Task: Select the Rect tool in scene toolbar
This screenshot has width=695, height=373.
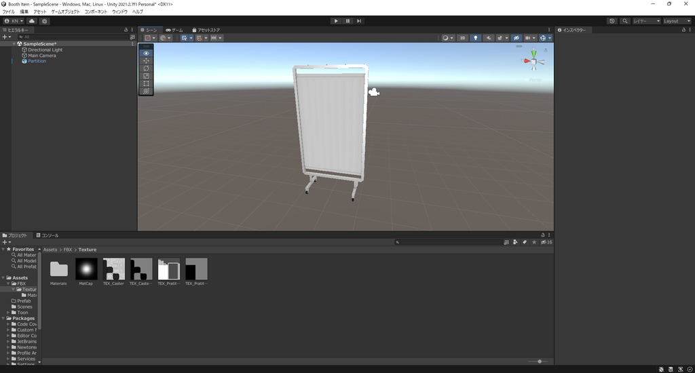Action: pyautogui.click(x=146, y=83)
